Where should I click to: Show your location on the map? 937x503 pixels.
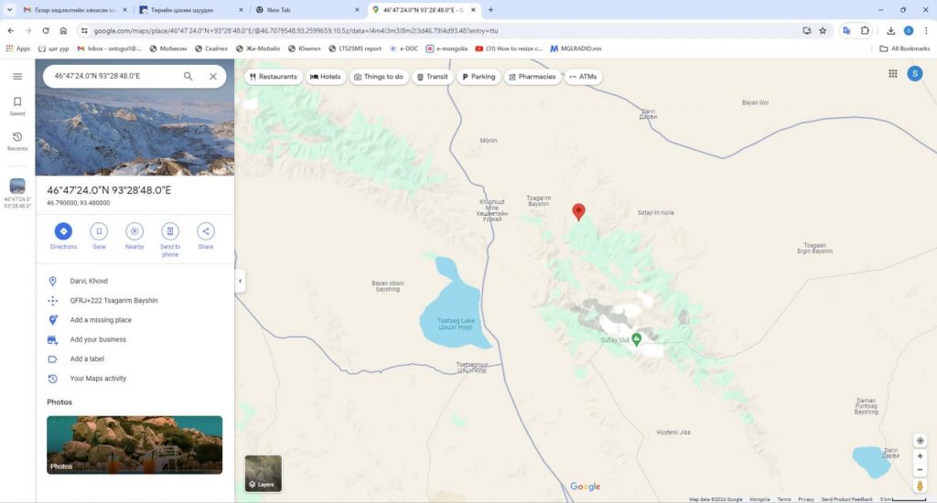(920, 441)
